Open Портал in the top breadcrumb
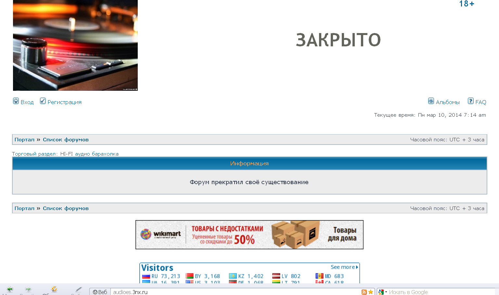The width and height of the screenshot is (499, 295). (x=24, y=140)
